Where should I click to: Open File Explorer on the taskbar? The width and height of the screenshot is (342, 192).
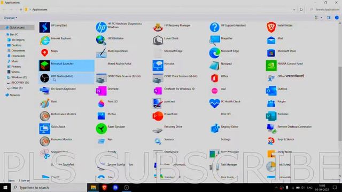[93, 187]
